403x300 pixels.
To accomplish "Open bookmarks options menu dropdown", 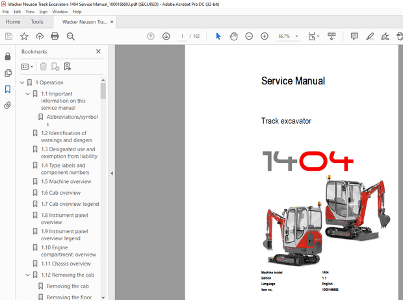I will point(27,67).
